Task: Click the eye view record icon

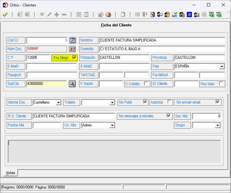Action: click(42, 15)
